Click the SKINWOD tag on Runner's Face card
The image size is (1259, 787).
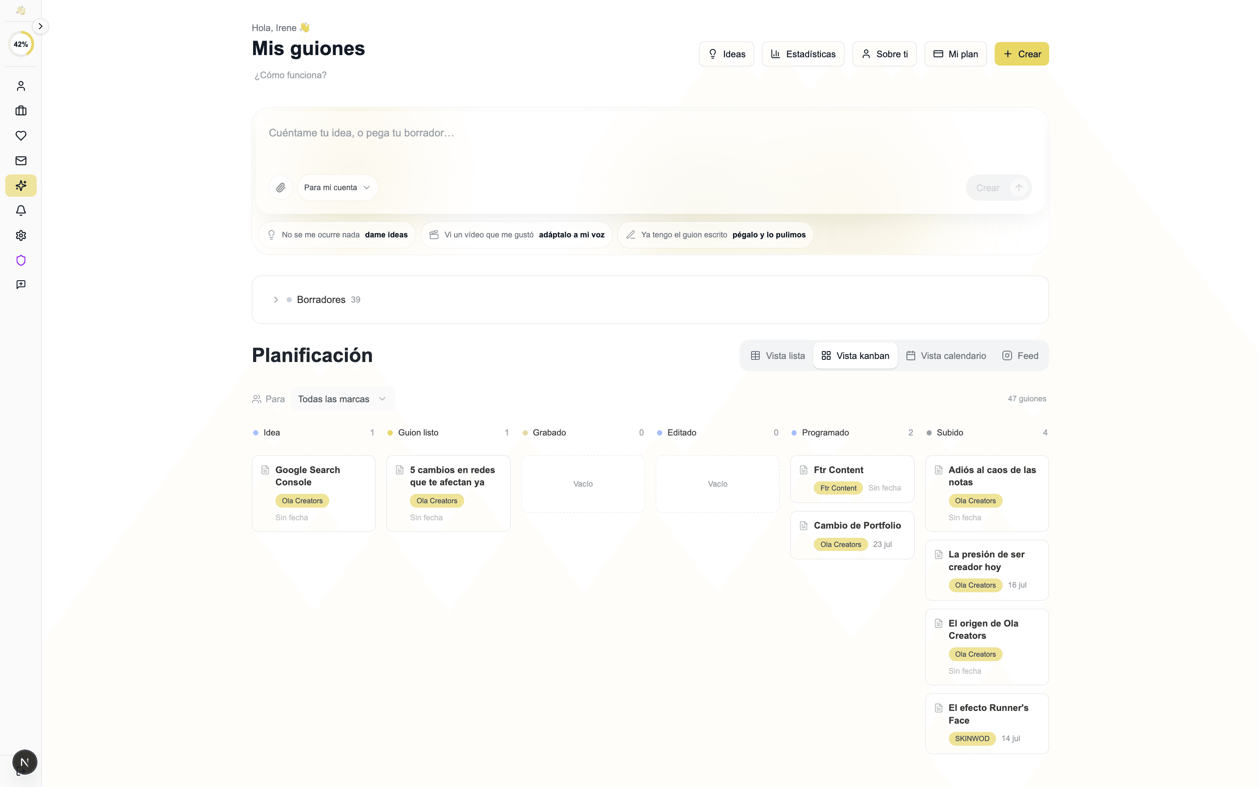tap(972, 738)
